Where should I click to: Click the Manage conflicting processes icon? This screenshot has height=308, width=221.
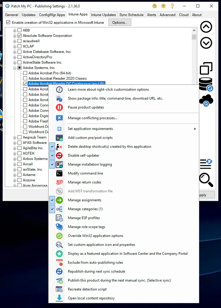point(59,118)
